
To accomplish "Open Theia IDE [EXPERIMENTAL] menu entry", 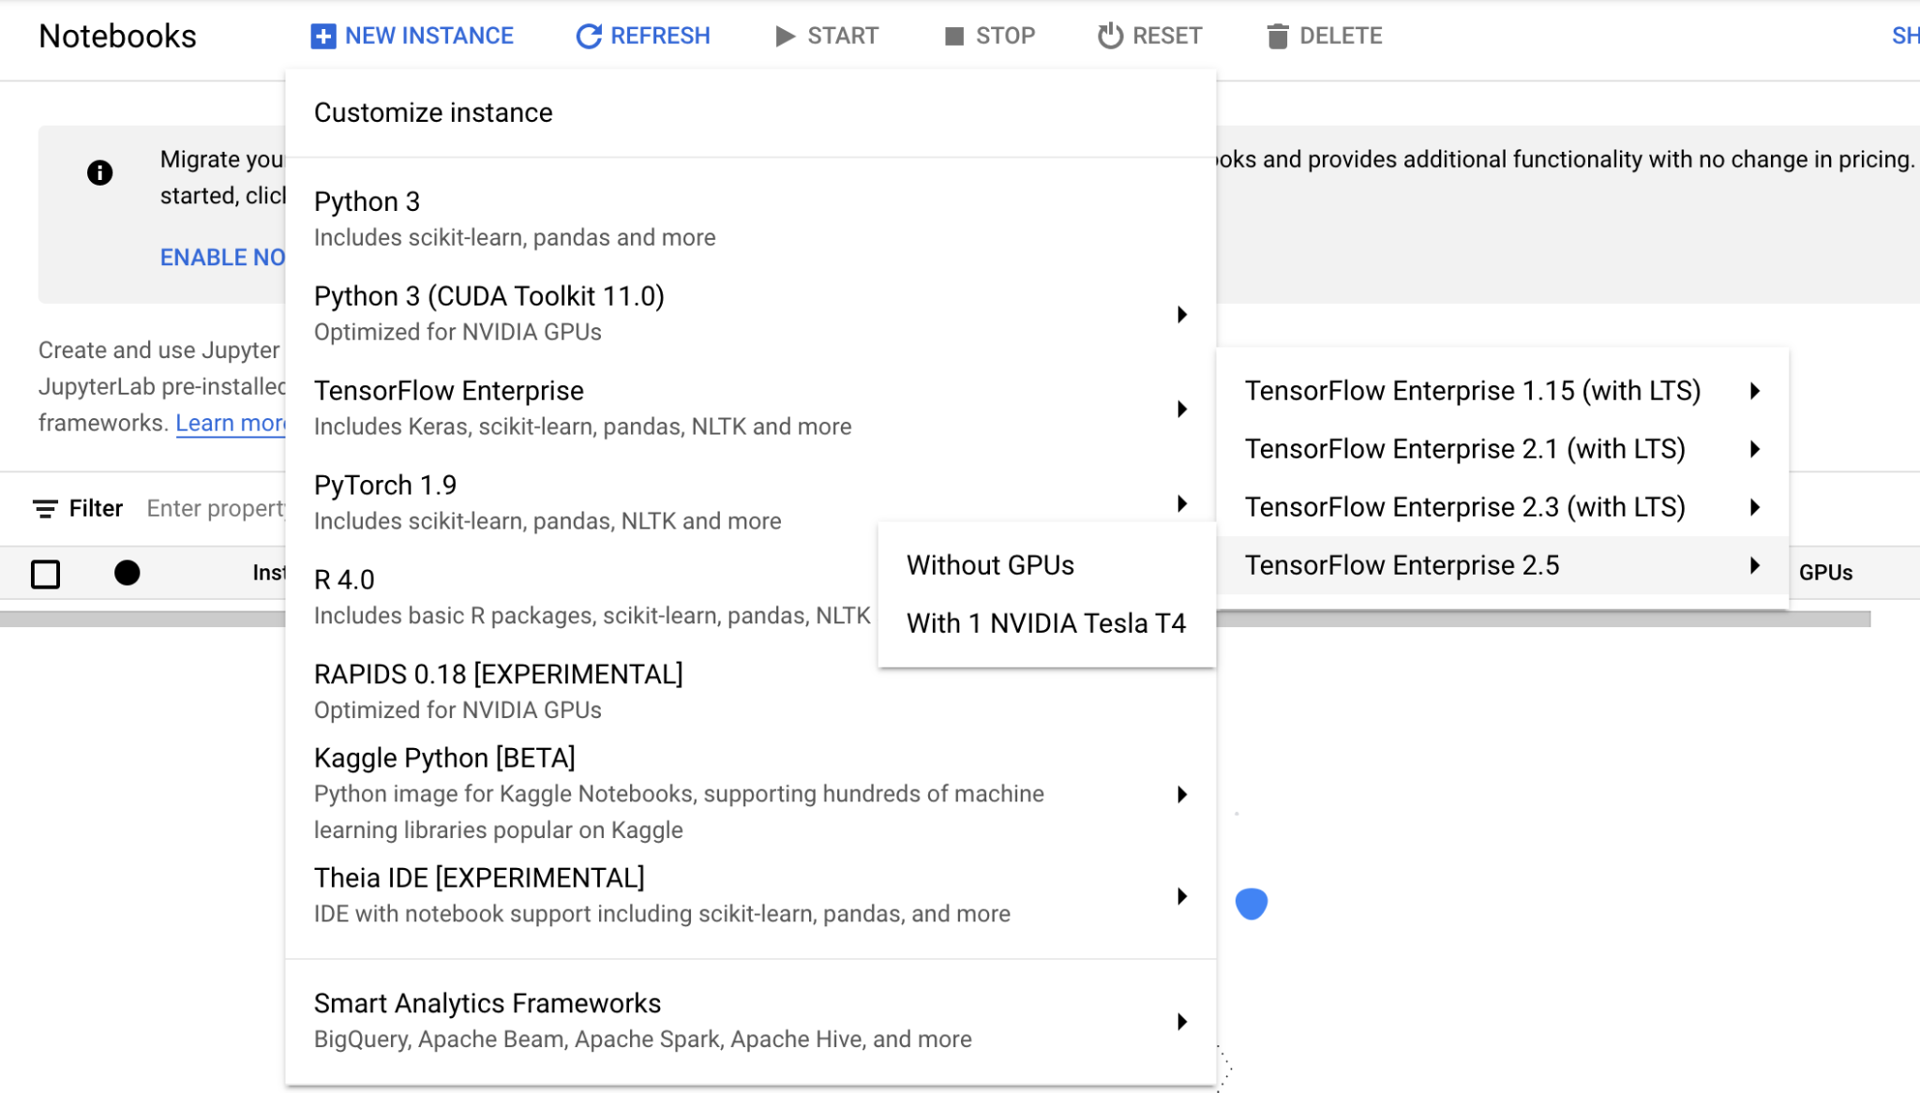I will click(x=750, y=896).
